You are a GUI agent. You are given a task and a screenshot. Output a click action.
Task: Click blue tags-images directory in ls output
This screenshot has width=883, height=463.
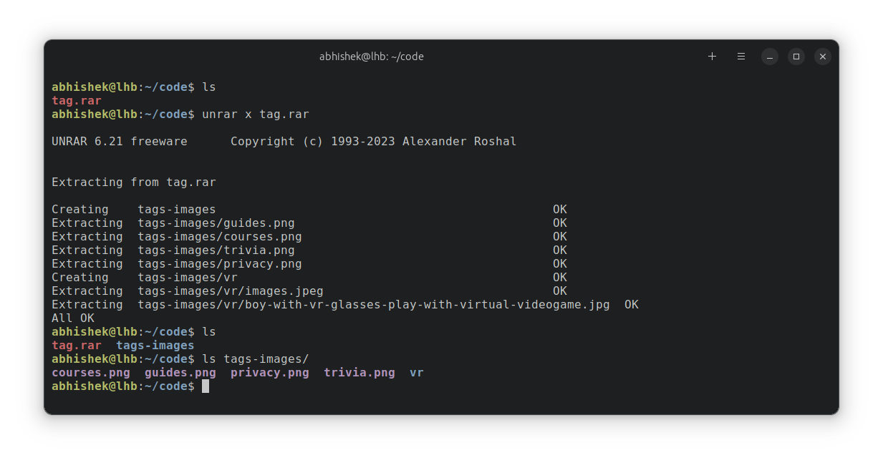click(x=155, y=346)
